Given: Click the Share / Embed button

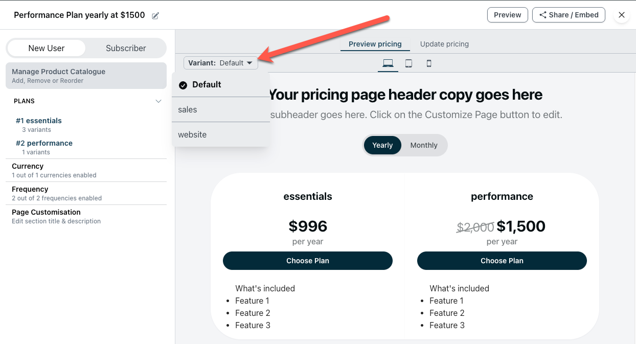Looking at the screenshot, I should tap(569, 15).
